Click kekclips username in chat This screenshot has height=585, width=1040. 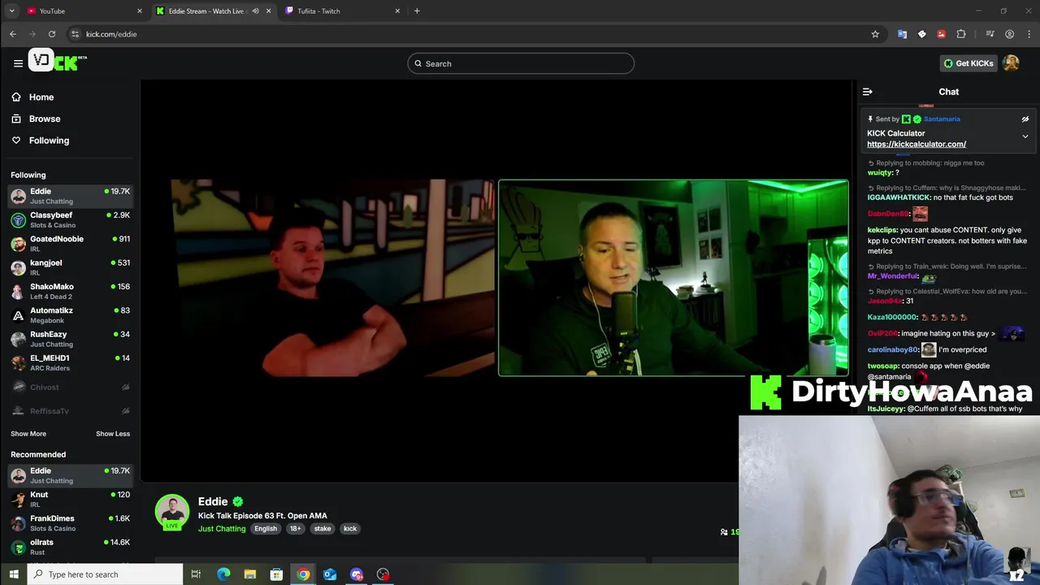(x=882, y=230)
